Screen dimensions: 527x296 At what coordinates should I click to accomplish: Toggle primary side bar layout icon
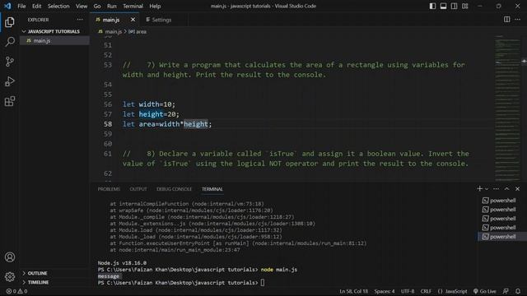click(x=432, y=6)
